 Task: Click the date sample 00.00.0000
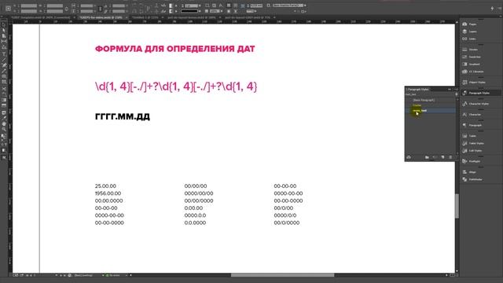pyautogui.click(x=108, y=201)
